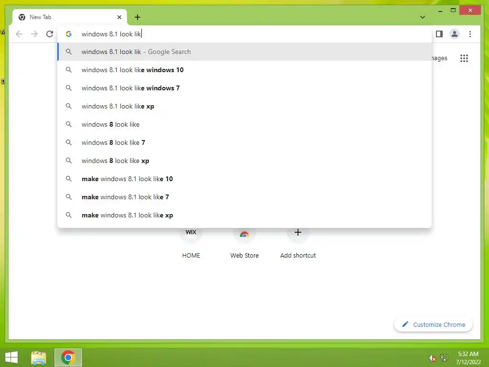Open the Google apps grid
489x367 pixels.
point(464,58)
